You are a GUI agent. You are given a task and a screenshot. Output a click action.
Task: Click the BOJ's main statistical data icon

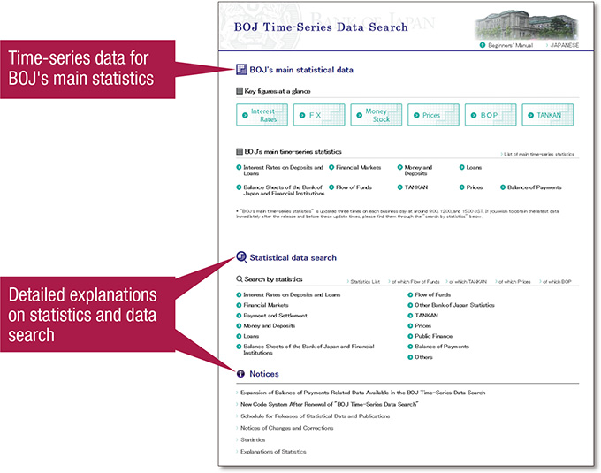(x=241, y=69)
